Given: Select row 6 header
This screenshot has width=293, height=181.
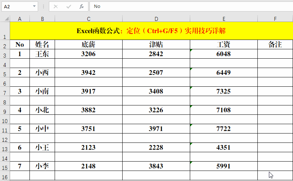Looking at the screenshot, I should tap(5, 82).
